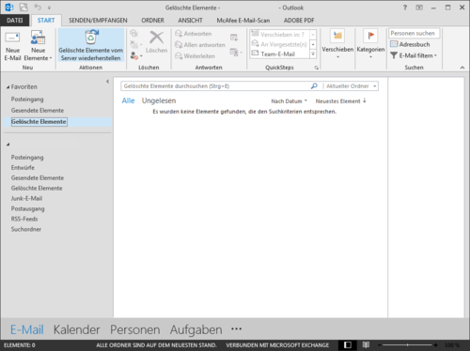Click the Personen suchen search field
This screenshot has height=351, width=470.
(x=415, y=33)
